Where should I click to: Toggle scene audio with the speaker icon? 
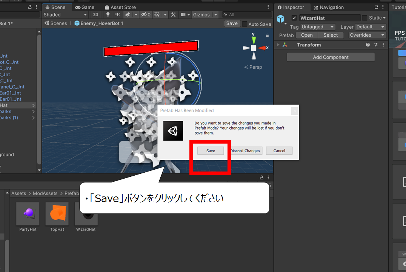pos(118,14)
